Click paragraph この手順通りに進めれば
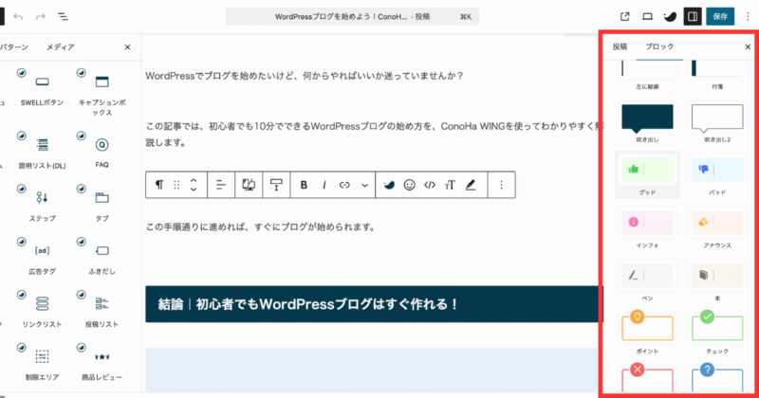 tap(262, 226)
